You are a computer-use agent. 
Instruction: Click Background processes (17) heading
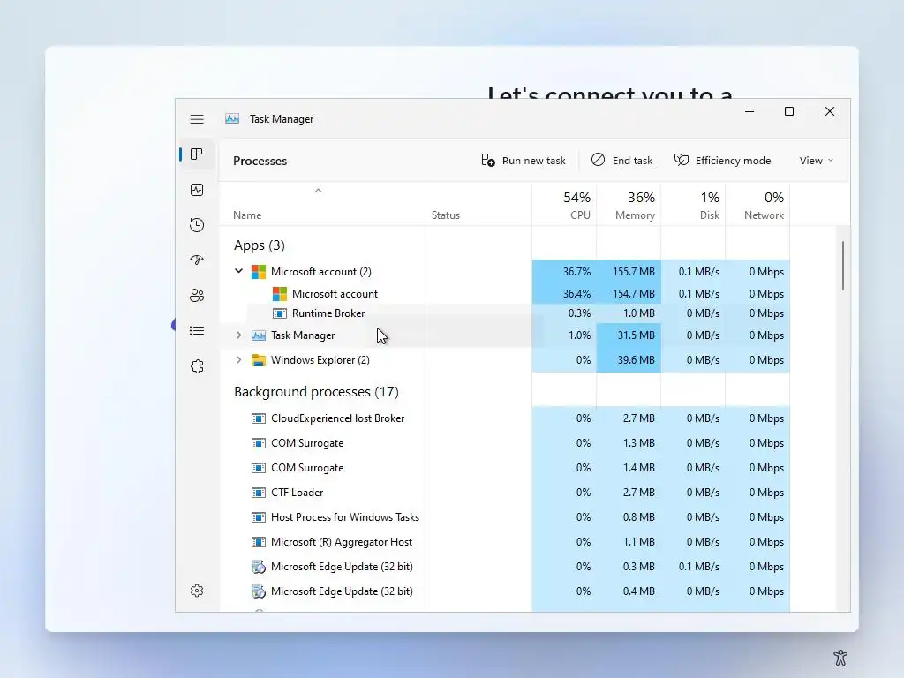(x=317, y=392)
